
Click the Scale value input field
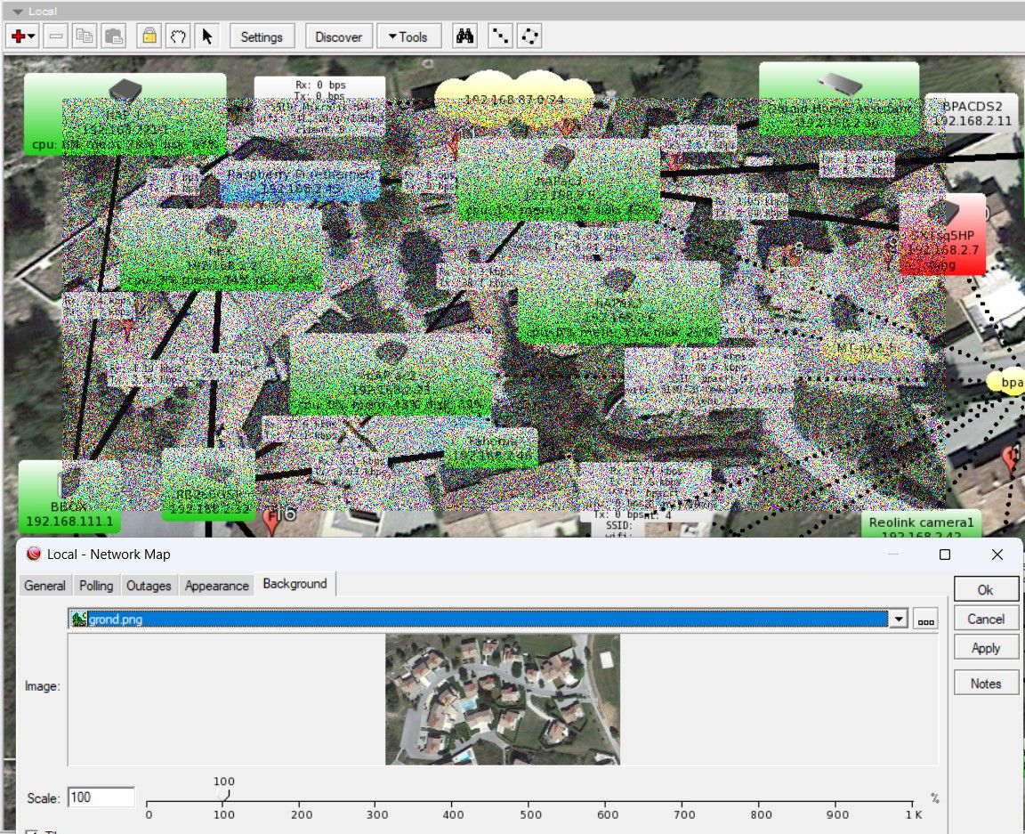(101, 798)
